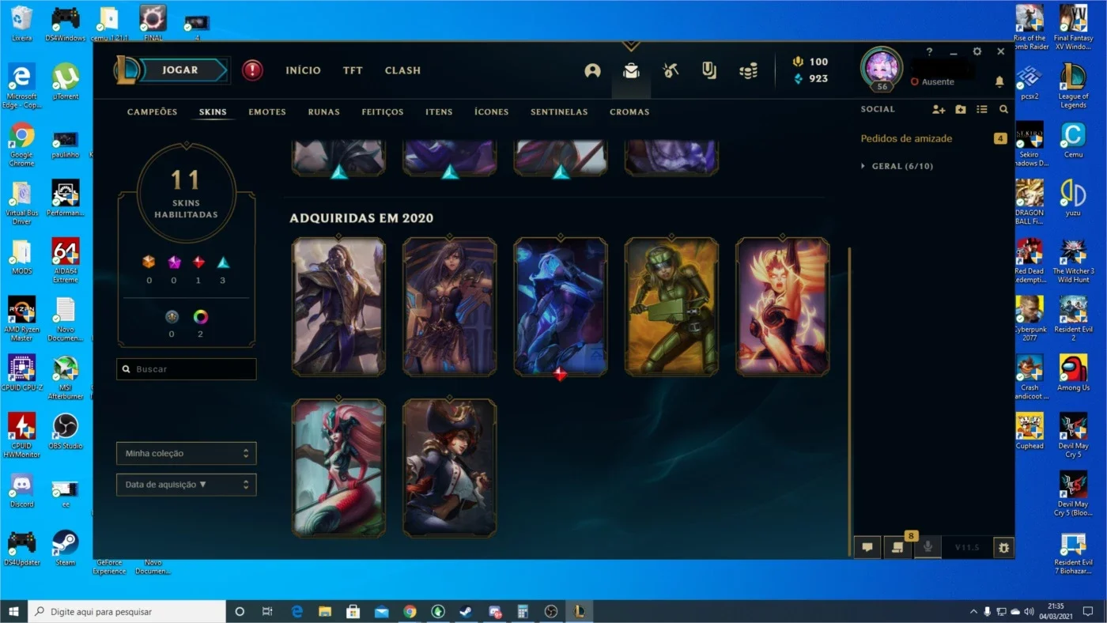Open the Loot crafting hammer icon
Viewport: 1107px width, 623px height.
click(671, 70)
